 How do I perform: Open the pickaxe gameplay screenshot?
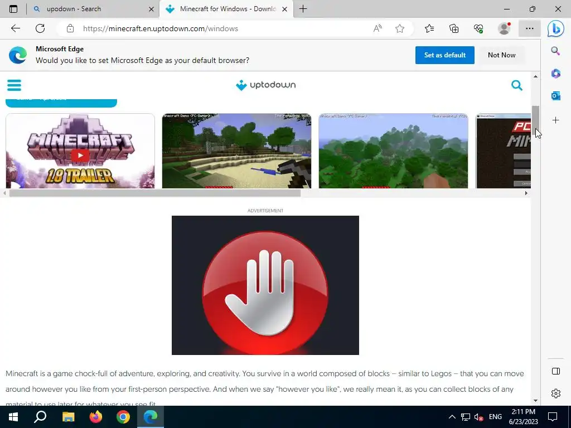click(x=236, y=151)
